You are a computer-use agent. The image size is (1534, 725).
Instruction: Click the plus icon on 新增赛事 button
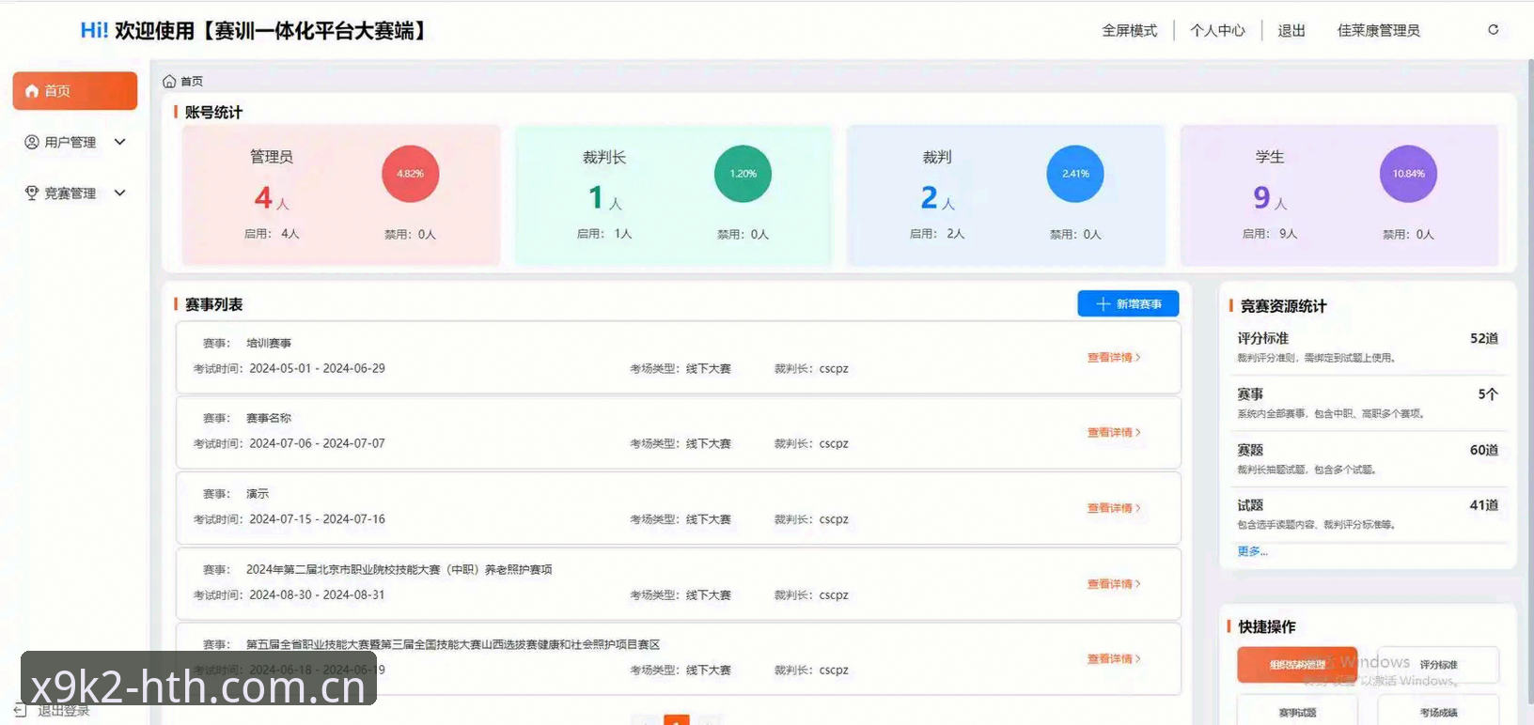(1104, 304)
